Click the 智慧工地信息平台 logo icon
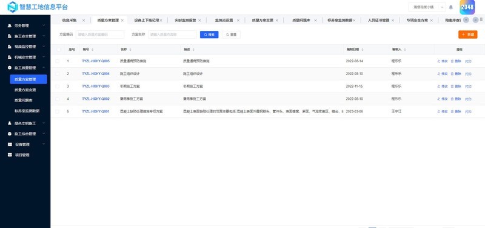This screenshot has width=485, height=228. 12,7
